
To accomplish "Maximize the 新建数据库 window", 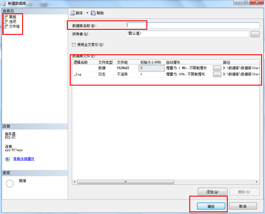I will coord(246,2).
